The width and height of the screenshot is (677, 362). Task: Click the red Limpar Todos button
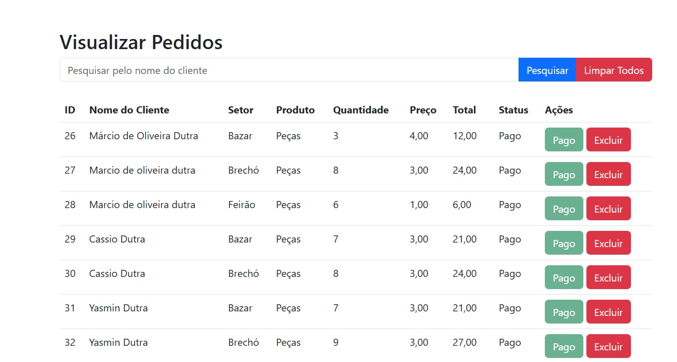tap(614, 70)
